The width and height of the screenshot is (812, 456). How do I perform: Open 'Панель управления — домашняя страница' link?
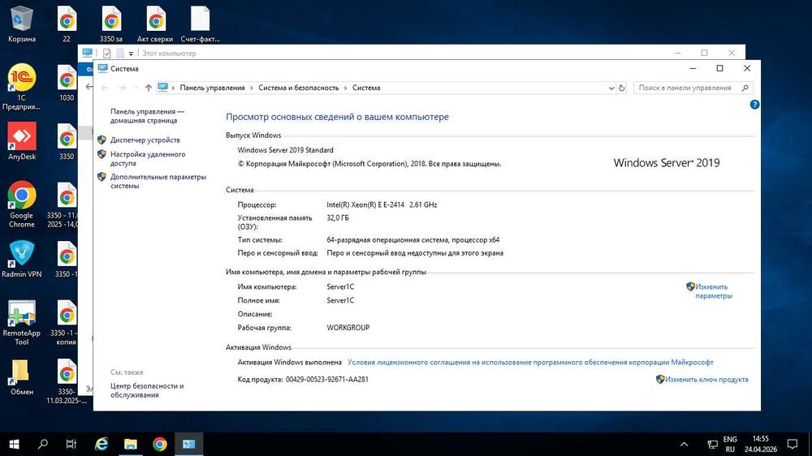tap(147, 116)
